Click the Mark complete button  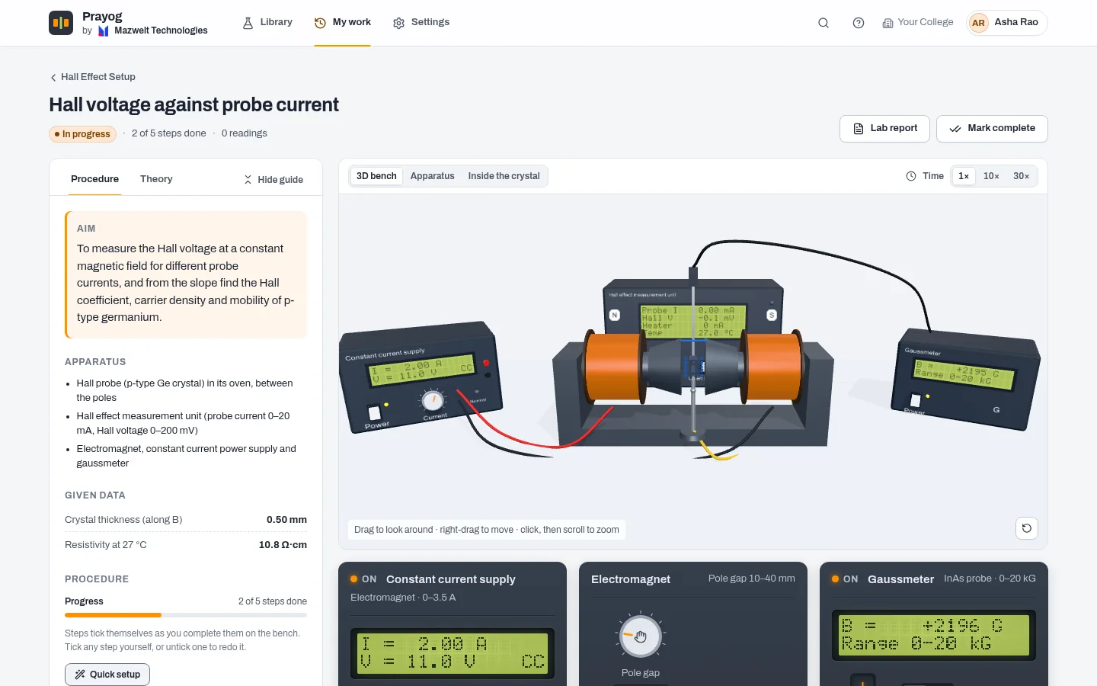[x=992, y=129]
